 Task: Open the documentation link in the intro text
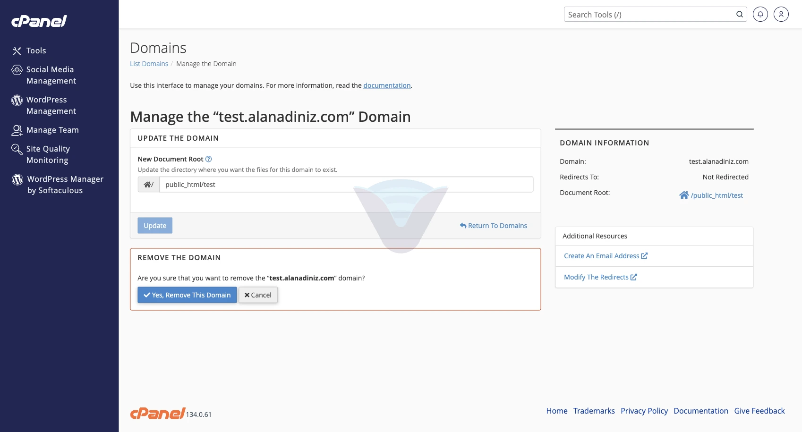[x=387, y=85]
